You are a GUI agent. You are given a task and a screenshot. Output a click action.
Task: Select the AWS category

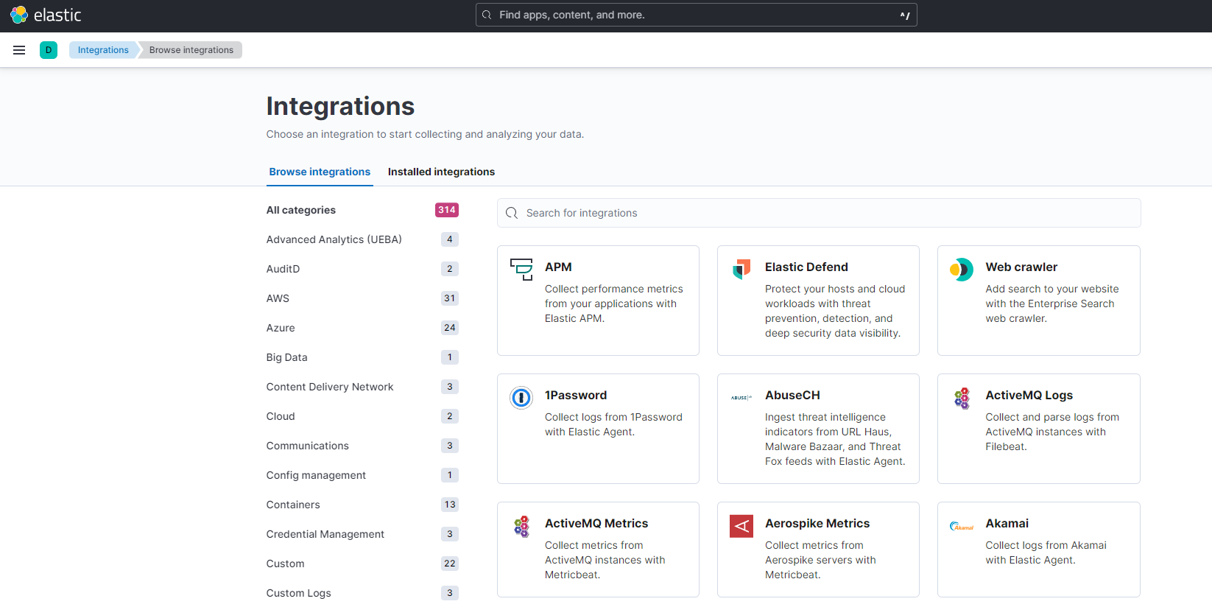pos(278,298)
